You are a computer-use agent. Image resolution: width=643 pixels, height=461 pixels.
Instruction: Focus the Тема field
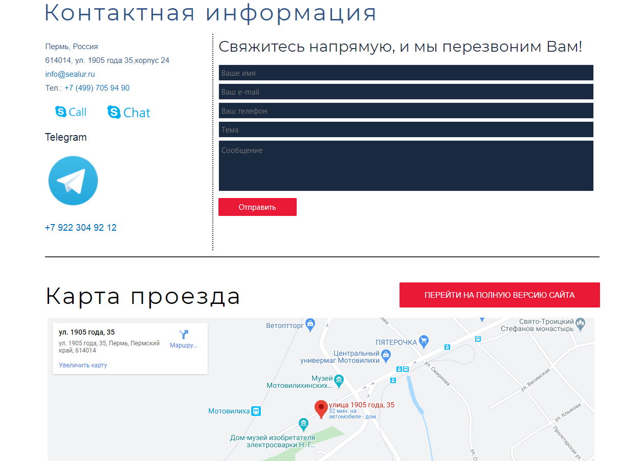tap(406, 129)
